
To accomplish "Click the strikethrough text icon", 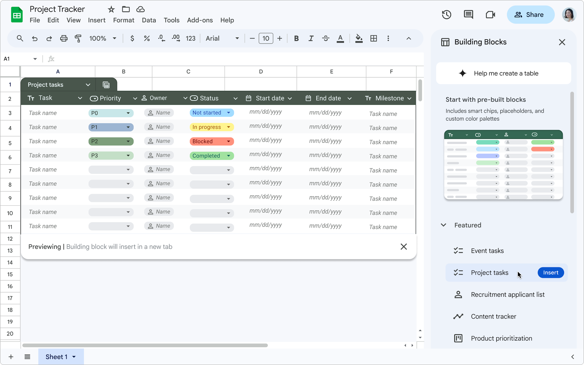I will [326, 38].
